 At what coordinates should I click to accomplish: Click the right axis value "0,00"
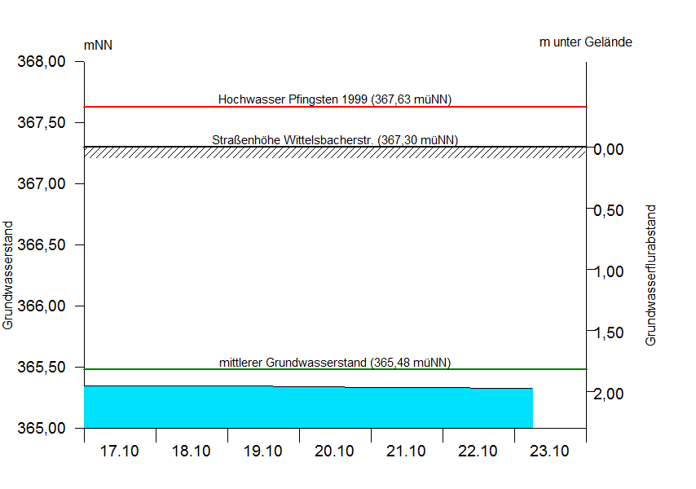click(x=609, y=149)
